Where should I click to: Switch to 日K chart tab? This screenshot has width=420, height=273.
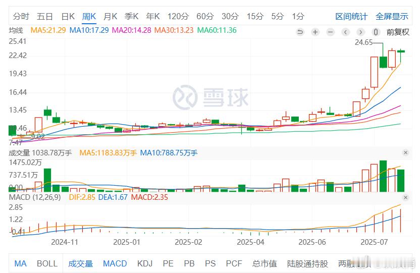(x=68, y=16)
